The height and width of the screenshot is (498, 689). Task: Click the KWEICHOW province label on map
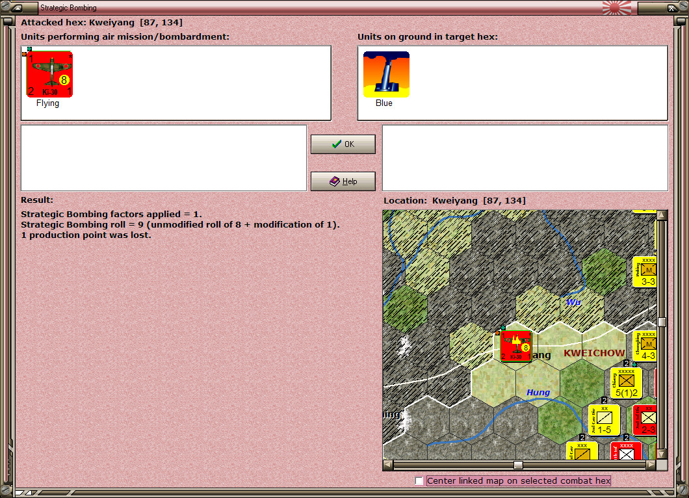594,353
